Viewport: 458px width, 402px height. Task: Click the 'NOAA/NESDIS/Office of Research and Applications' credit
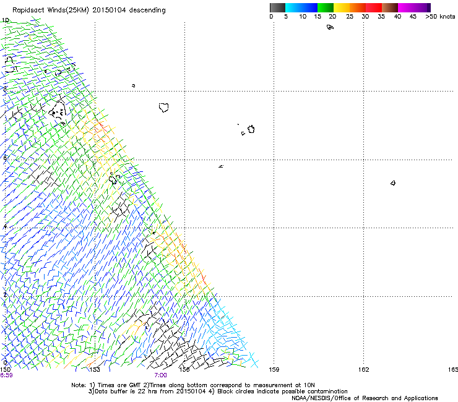[365, 398]
